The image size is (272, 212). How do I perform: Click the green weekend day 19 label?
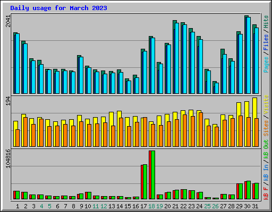160,206
